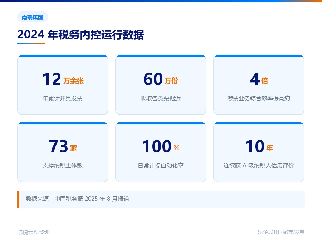Click the 60 万份 figure
The width and height of the screenshot is (322, 244).
(x=161, y=79)
